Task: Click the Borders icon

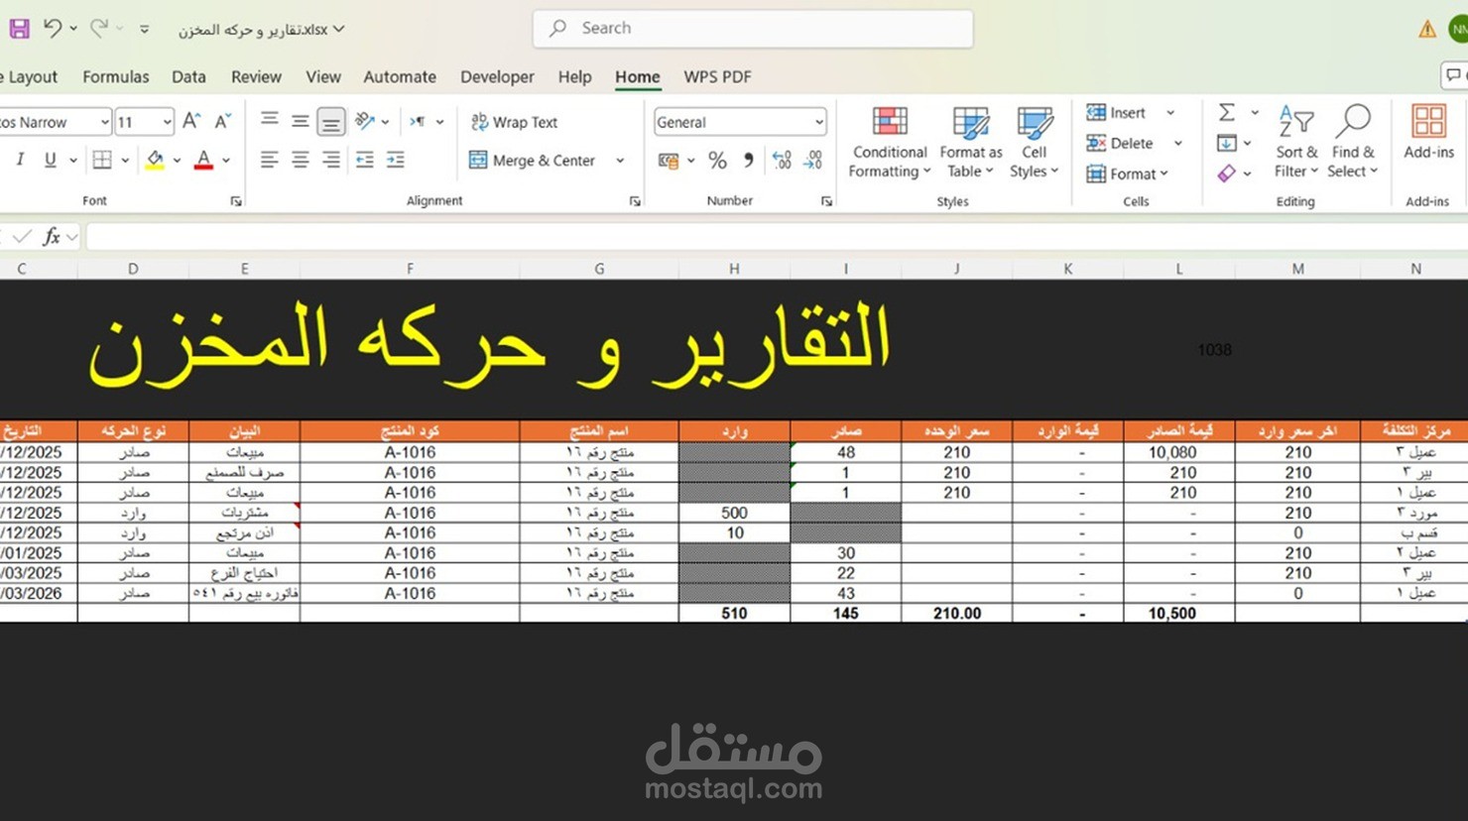Action: (x=102, y=160)
